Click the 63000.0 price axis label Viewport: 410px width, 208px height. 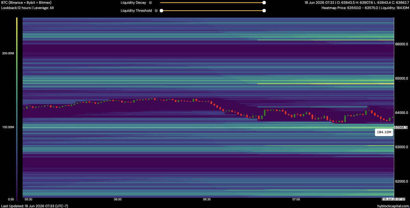[x=401, y=147]
